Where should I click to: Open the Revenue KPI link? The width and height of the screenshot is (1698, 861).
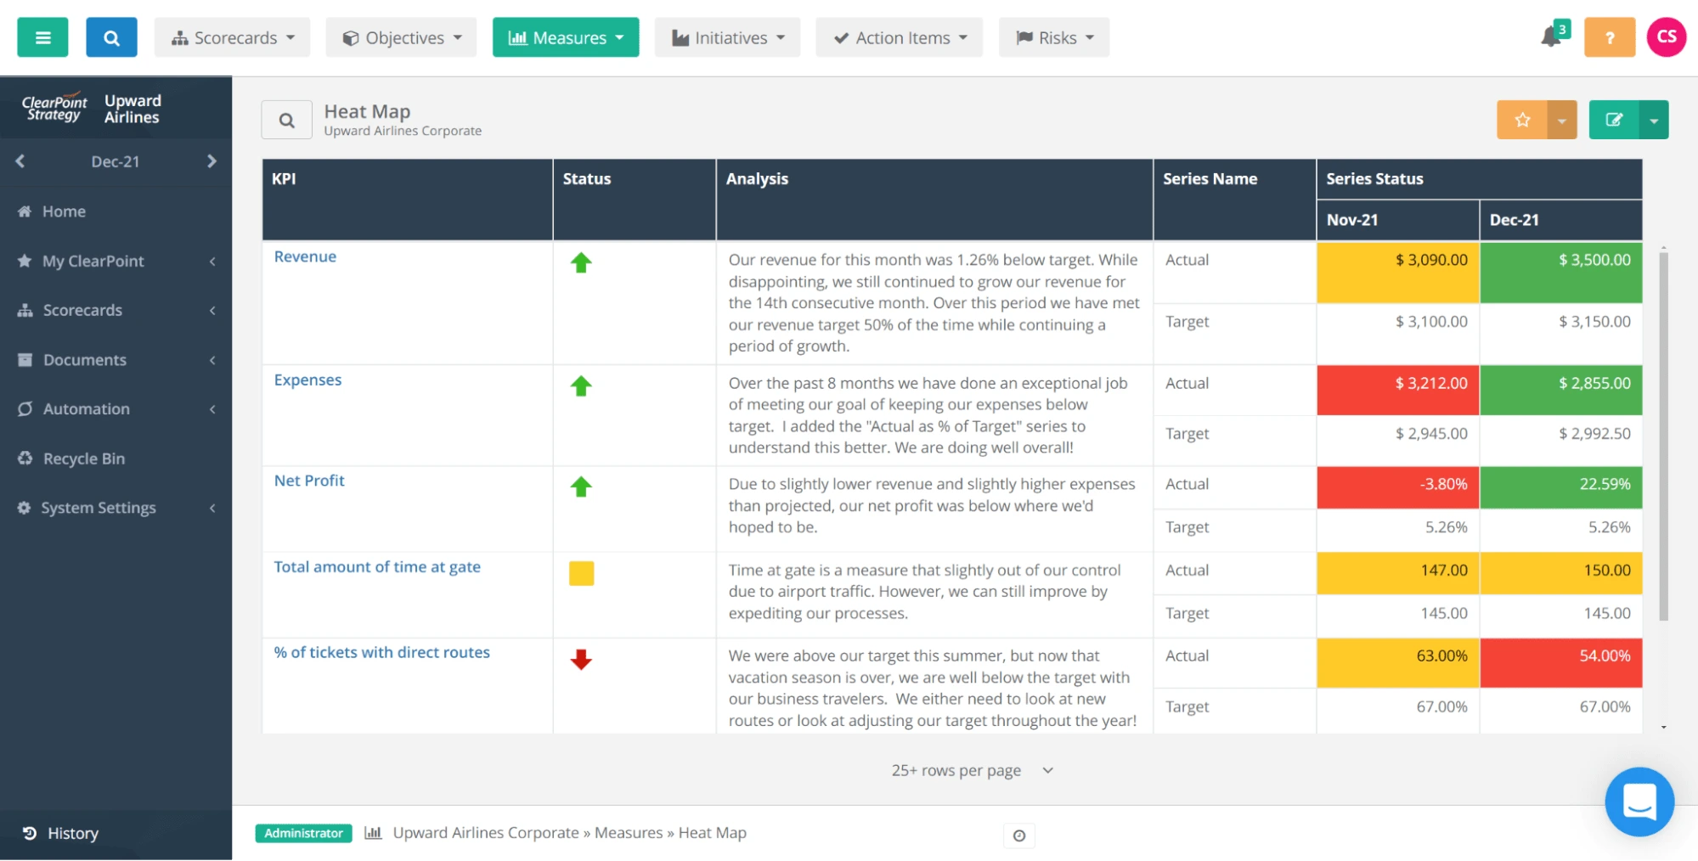305,256
